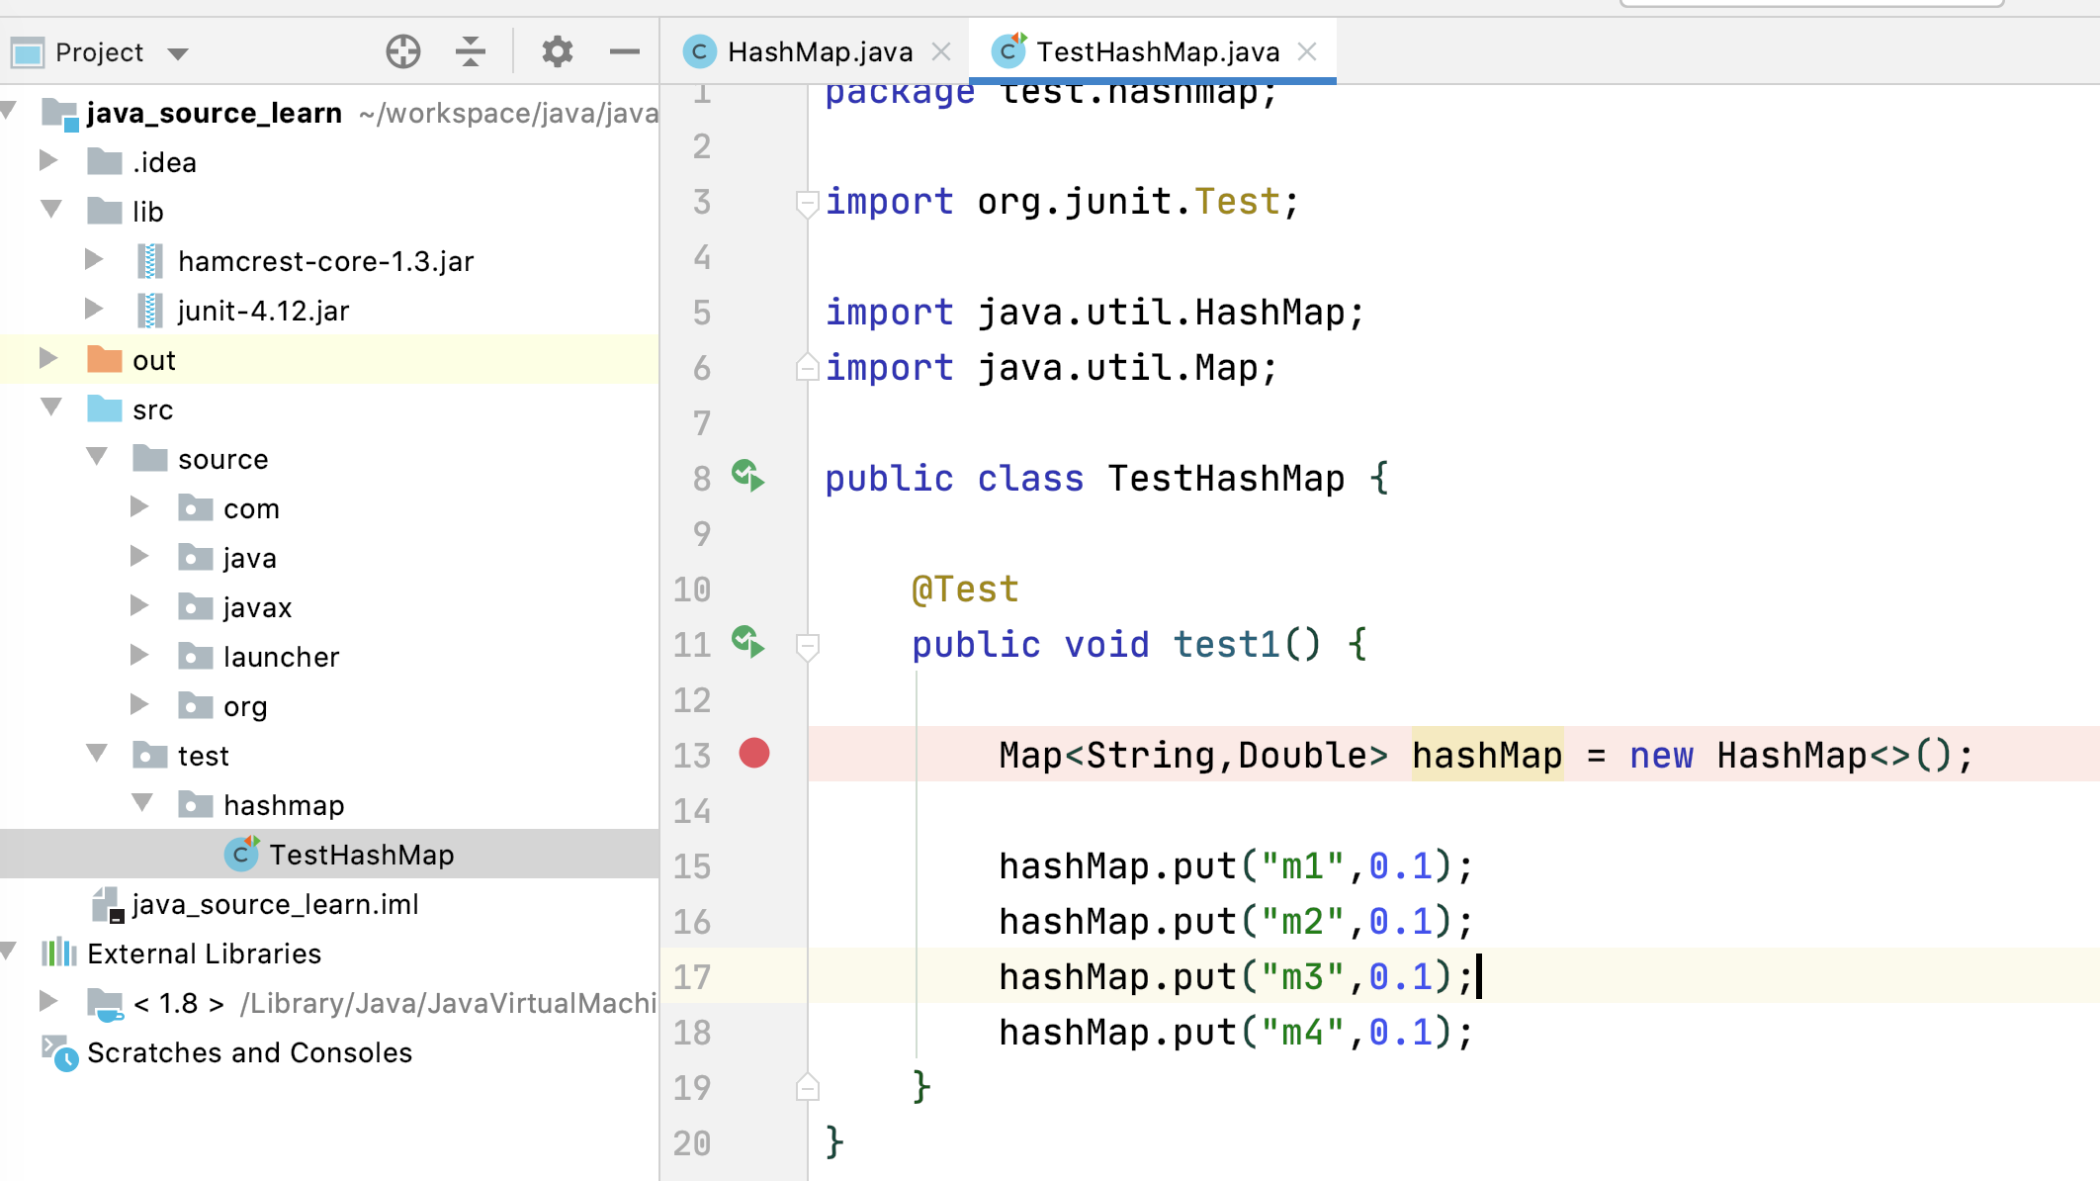This screenshot has height=1181, width=2100.
Task: Toggle code fold marker at import line 3
Action: coord(807,203)
